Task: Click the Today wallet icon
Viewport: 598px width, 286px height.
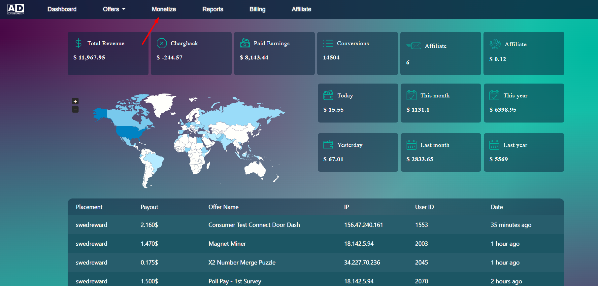Action: click(x=328, y=95)
